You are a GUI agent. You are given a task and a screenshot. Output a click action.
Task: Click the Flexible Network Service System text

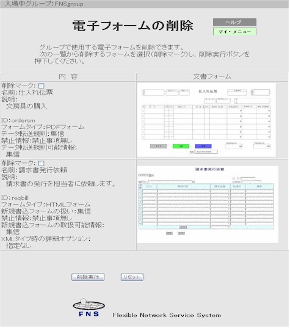point(167,315)
